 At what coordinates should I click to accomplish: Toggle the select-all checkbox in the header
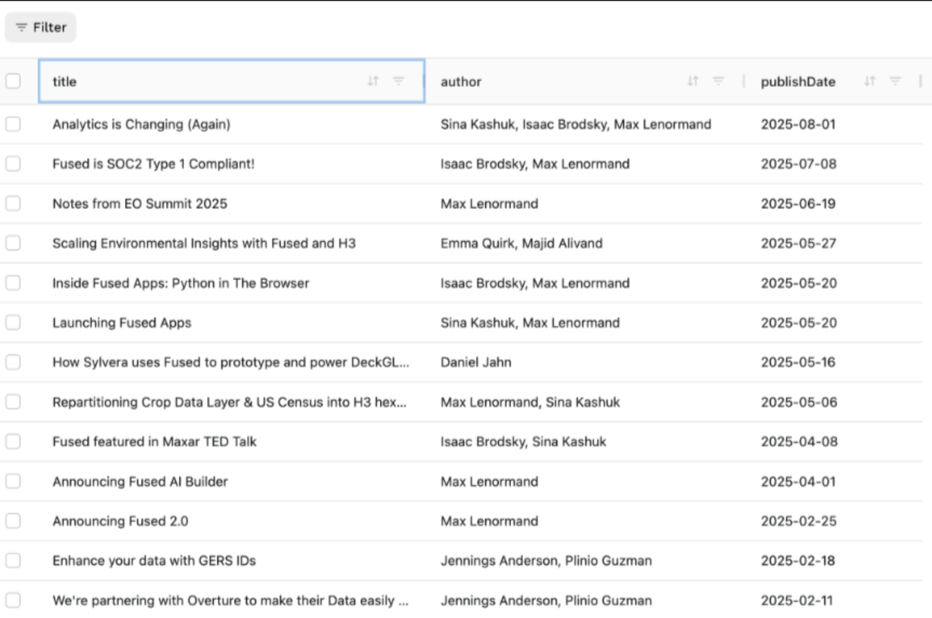(x=13, y=81)
